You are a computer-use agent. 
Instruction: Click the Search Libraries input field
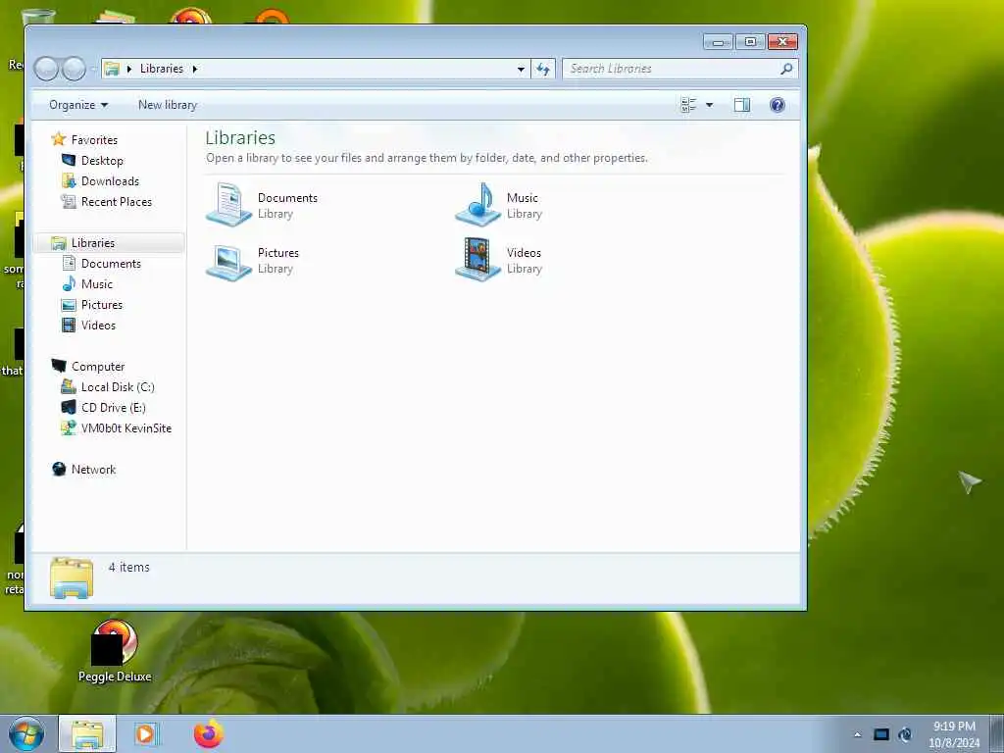(x=673, y=69)
